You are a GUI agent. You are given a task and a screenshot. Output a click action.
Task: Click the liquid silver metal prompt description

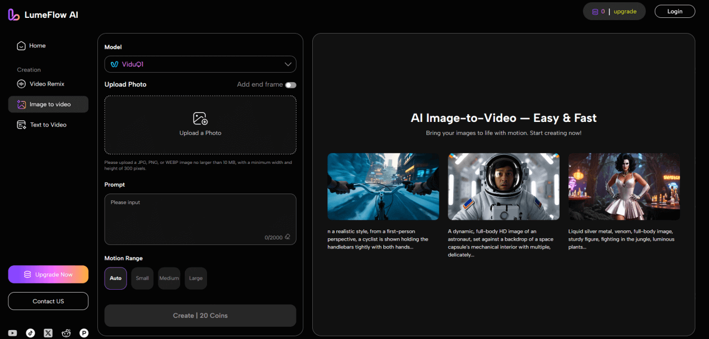pyautogui.click(x=621, y=239)
